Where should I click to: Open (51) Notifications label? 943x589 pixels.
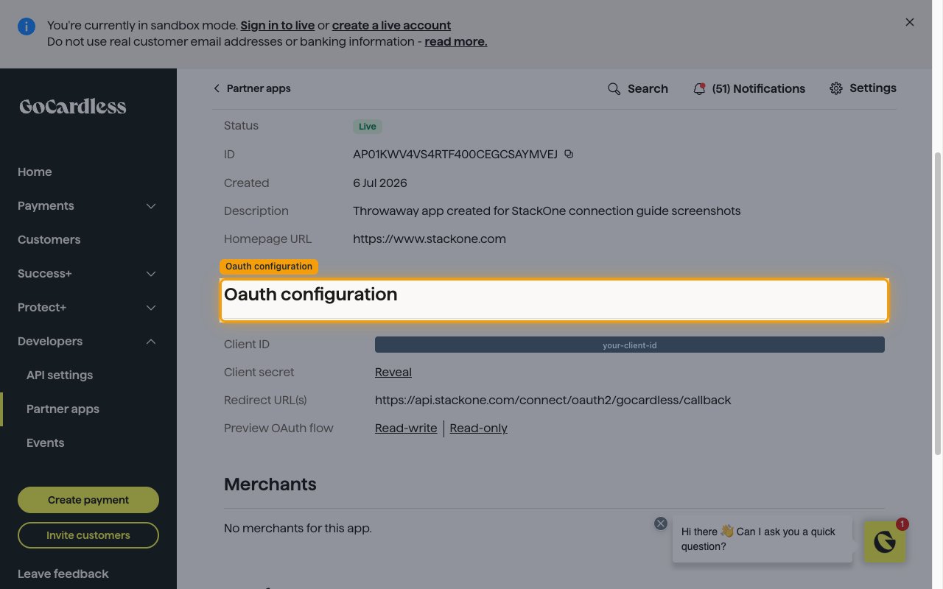click(x=759, y=88)
